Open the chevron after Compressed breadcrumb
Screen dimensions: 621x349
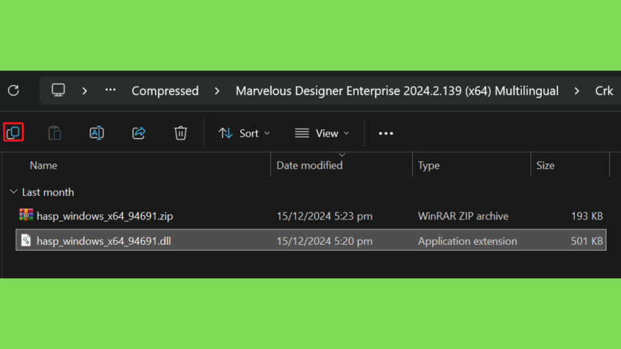pyautogui.click(x=217, y=91)
